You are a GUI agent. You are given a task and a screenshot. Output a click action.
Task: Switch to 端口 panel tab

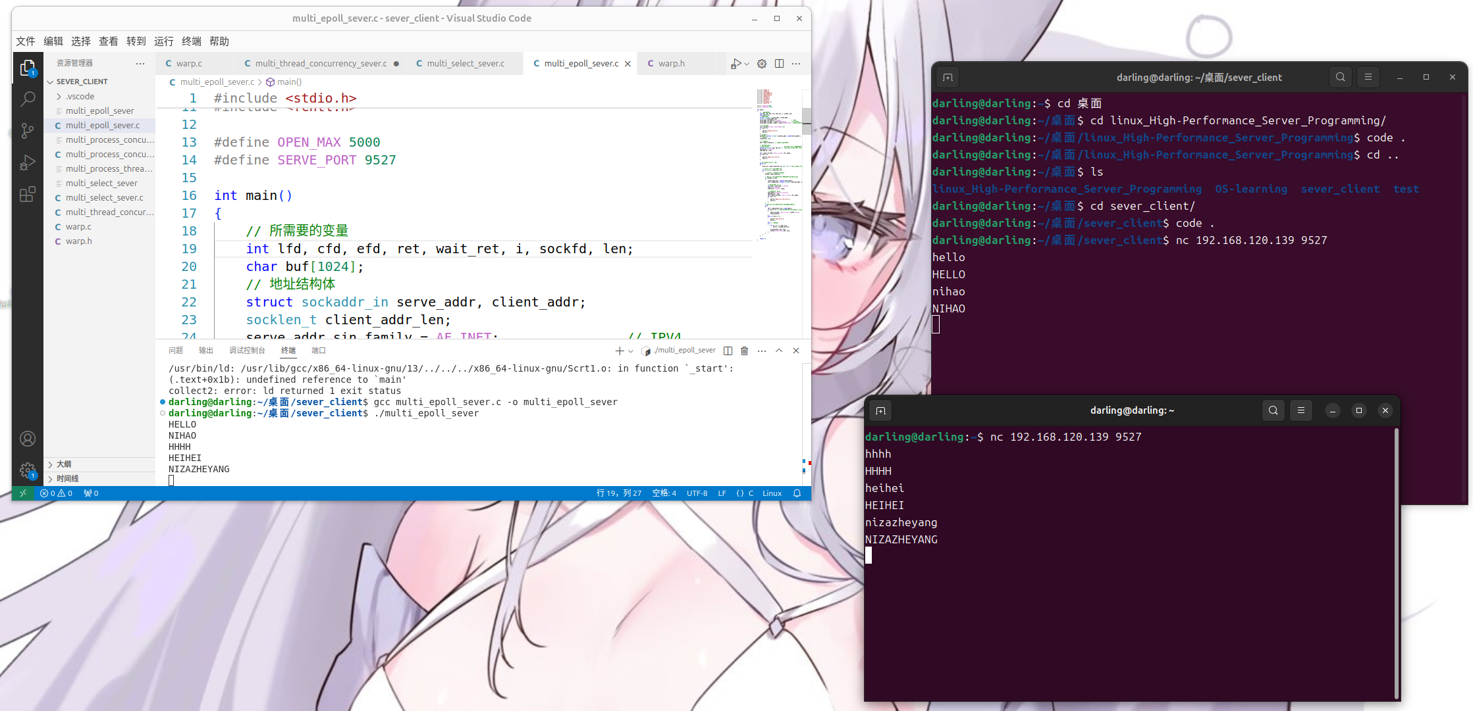click(x=319, y=351)
